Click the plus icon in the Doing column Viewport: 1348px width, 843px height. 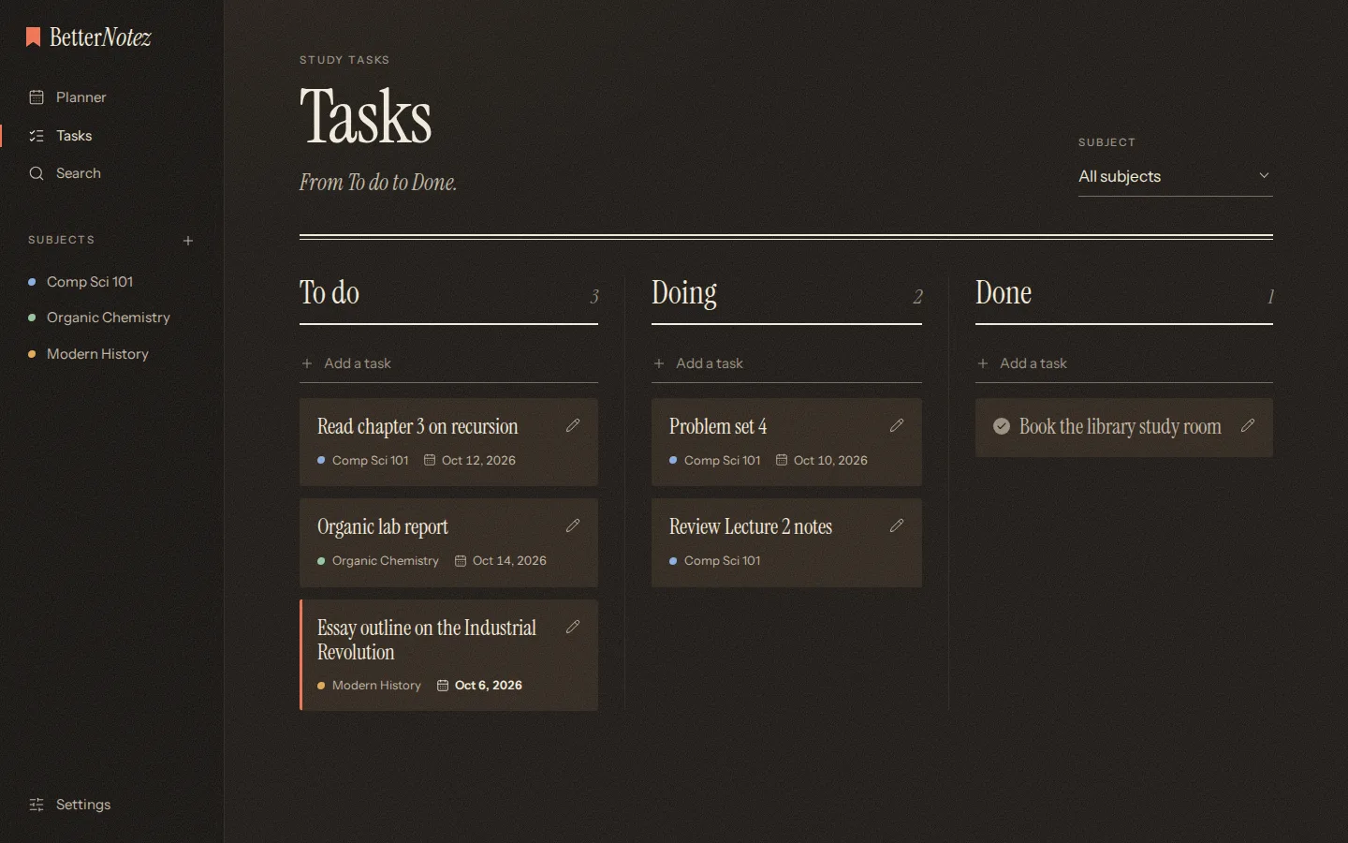(x=659, y=363)
